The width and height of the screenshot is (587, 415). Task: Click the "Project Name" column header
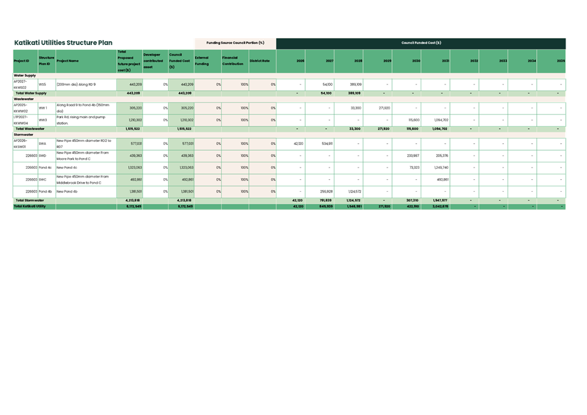click(x=69, y=61)
